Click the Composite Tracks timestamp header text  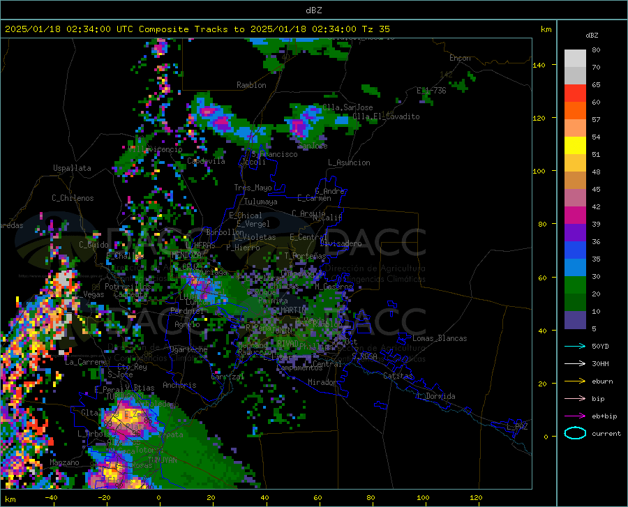pyautogui.click(x=197, y=29)
